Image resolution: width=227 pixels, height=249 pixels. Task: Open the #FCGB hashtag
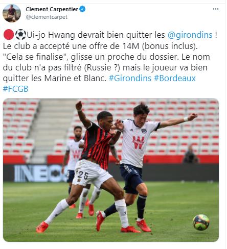coord(16,89)
